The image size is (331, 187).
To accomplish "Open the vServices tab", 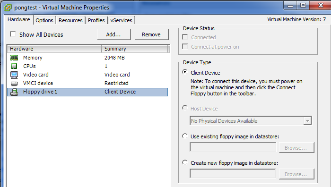I will click(121, 20).
